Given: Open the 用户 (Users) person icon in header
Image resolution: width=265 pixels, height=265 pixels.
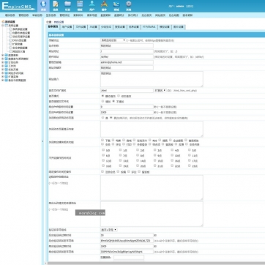Looking at the screenshot, I should [x=92, y=4].
